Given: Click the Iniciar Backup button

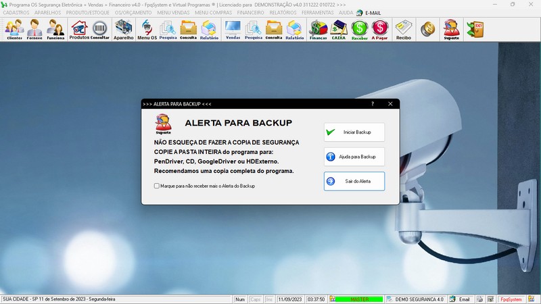Looking at the screenshot, I should (x=354, y=132).
